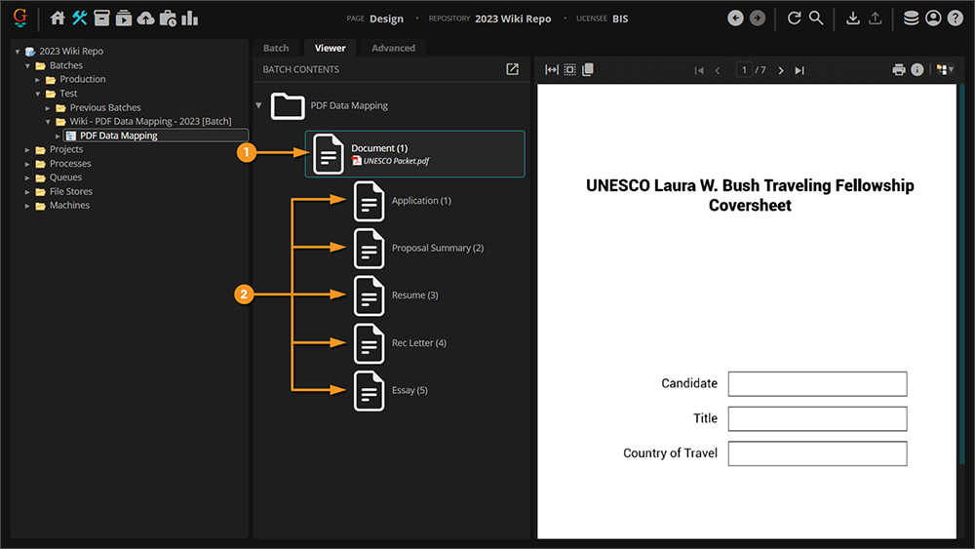
Task: Jump to last page in viewer
Action: point(799,70)
